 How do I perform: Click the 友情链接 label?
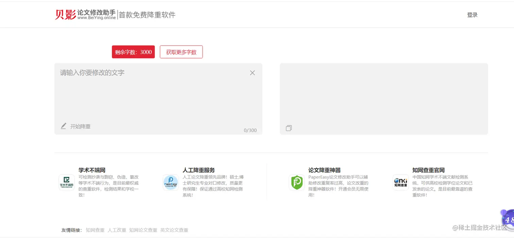click(x=72, y=230)
